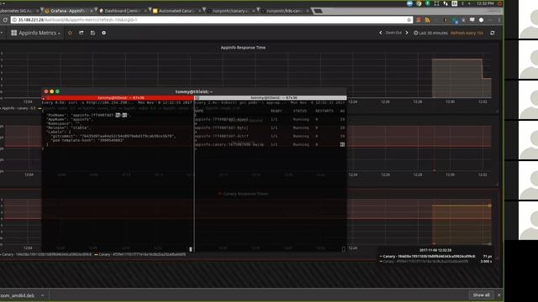Open the browser three-dot menu
This screenshot has height=302, width=538.
tap(498, 20)
